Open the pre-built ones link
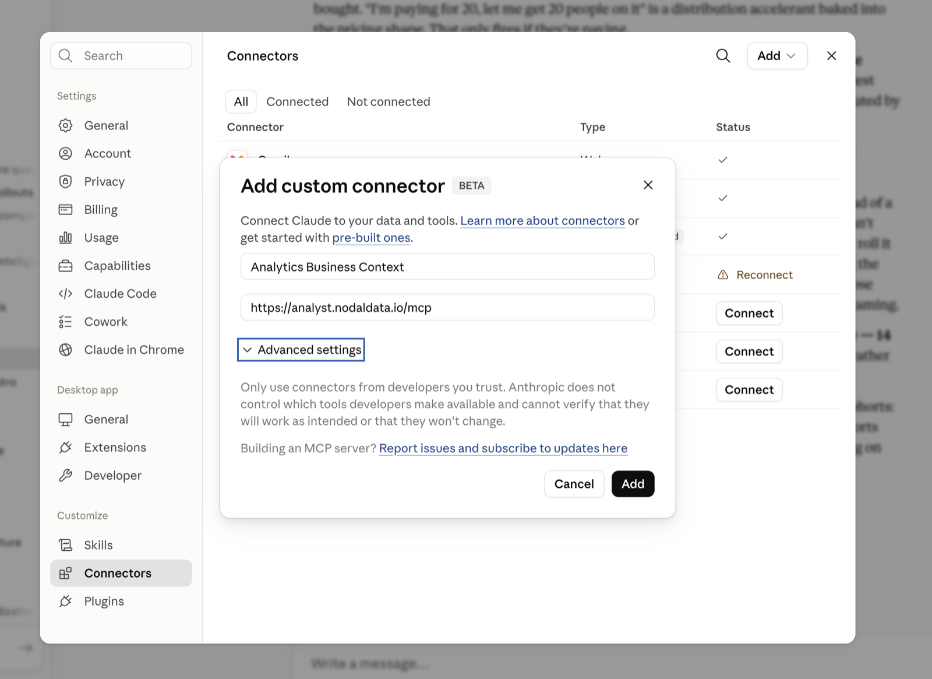The height and width of the screenshot is (679, 932). click(x=371, y=238)
